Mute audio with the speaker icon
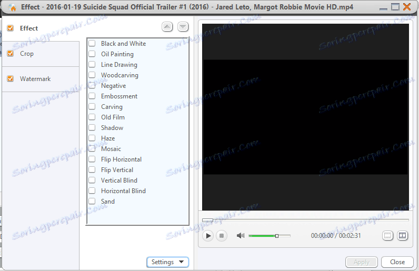Viewport: 419px width, 271px height. point(241,235)
